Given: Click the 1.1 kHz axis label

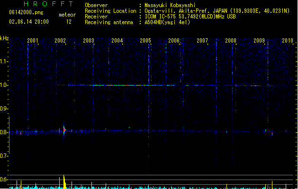Looking at the screenshot, I should pos(4,61).
